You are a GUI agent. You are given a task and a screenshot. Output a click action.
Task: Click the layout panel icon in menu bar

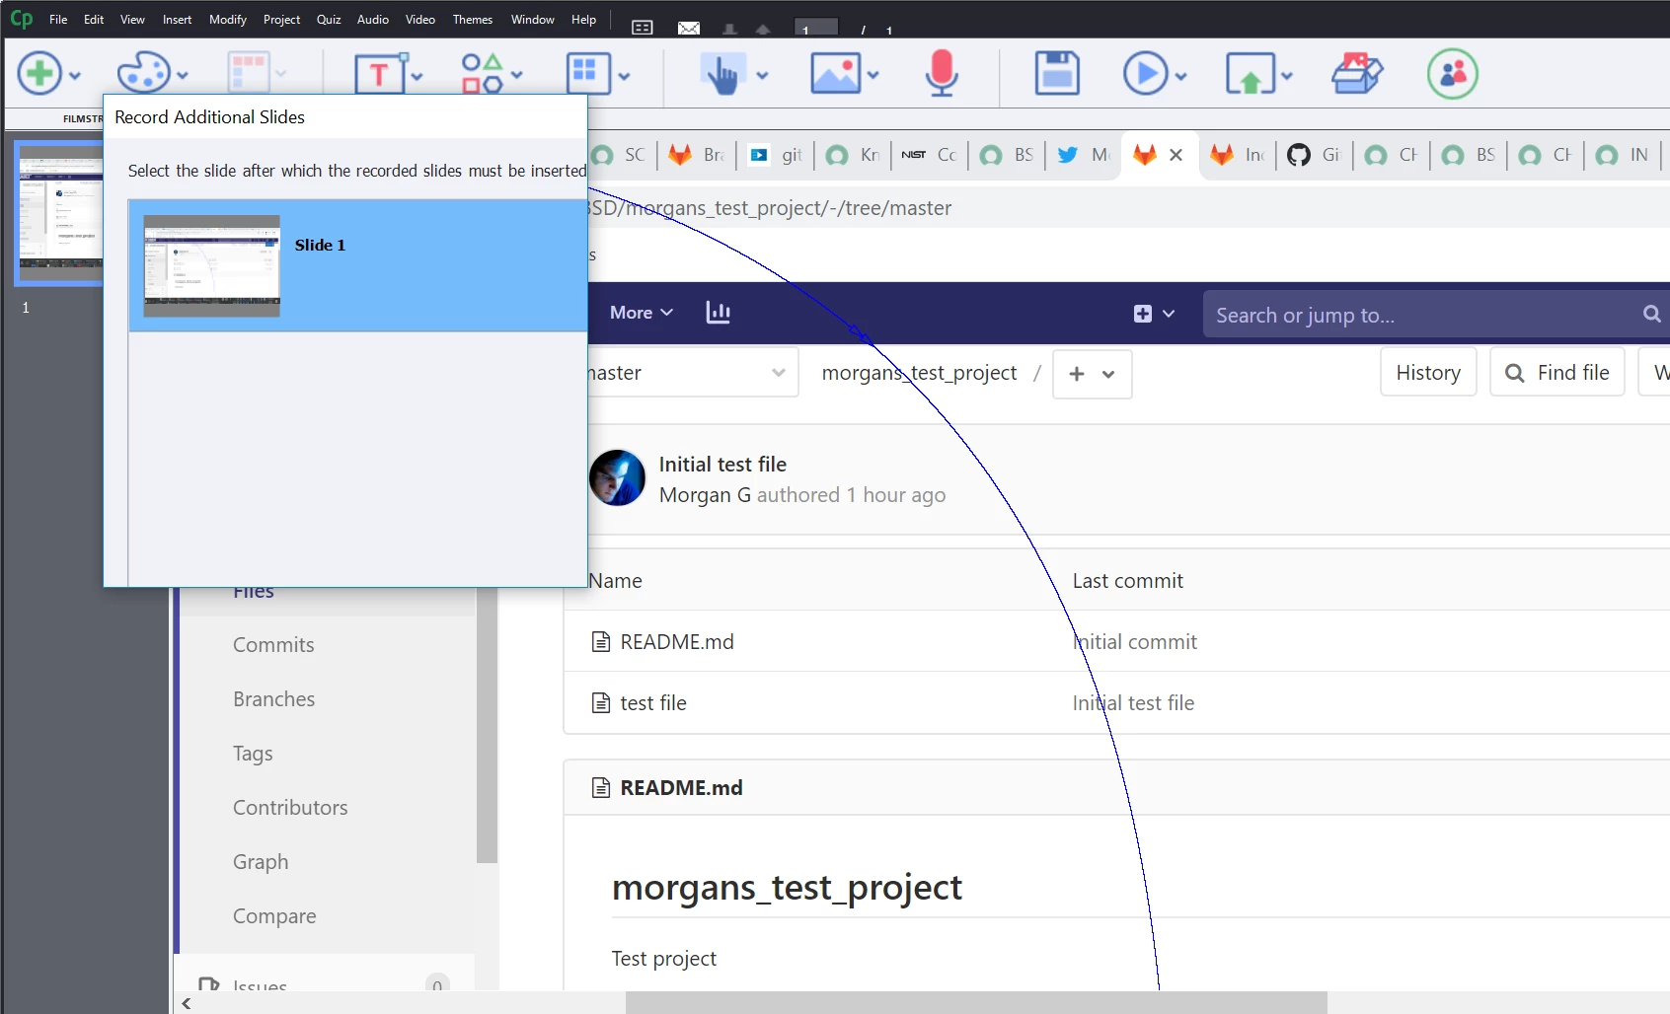point(643,28)
